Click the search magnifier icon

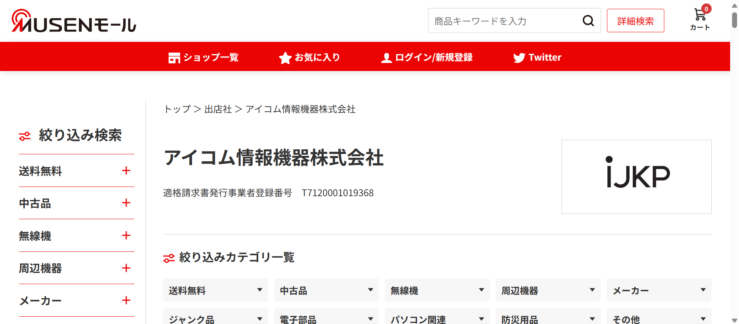click(588, 21)
